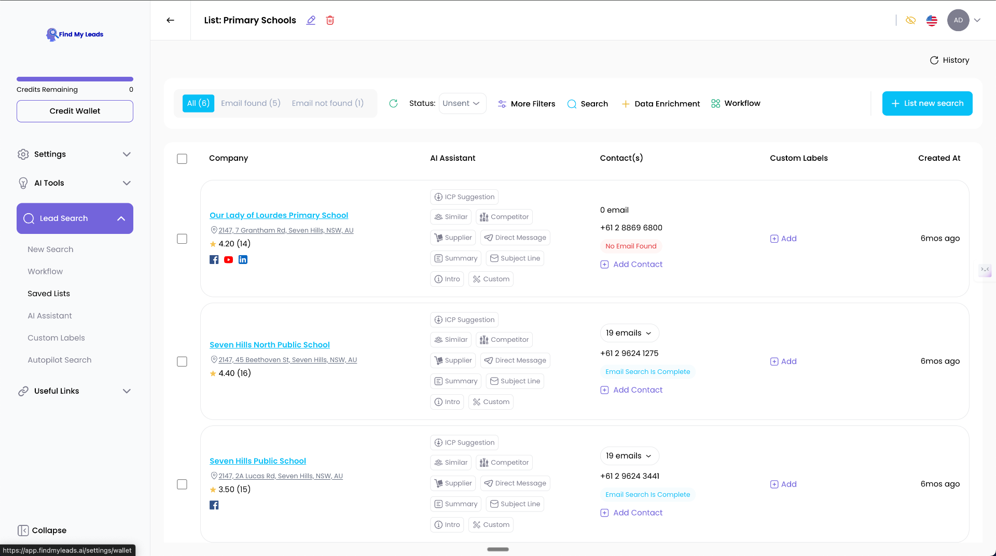Toggle the yellow hide-eye icon

coord(910,20)
